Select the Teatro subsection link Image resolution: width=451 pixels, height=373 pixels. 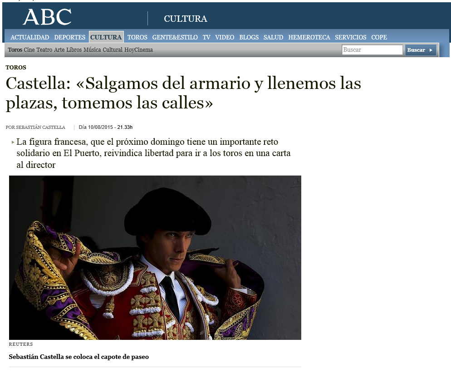tap(44, 50)
